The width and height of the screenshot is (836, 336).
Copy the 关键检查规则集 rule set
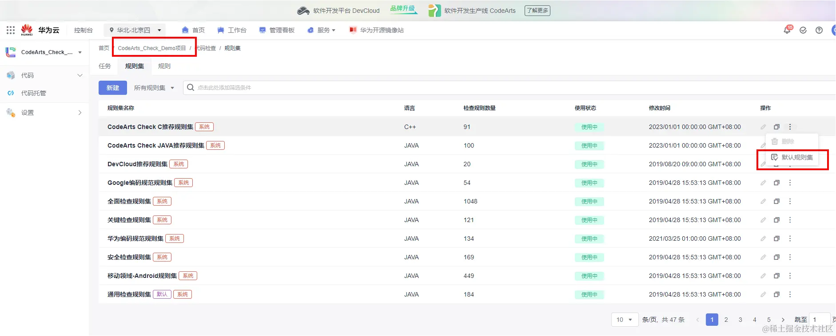(776, 220)
